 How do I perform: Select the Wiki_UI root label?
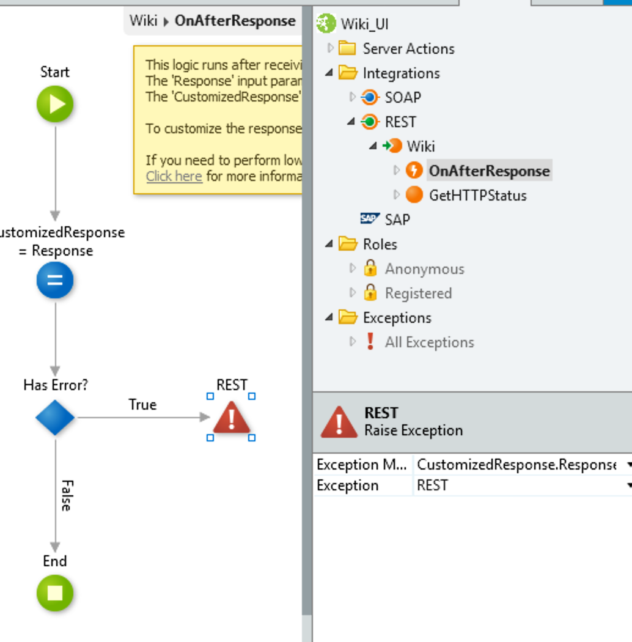(364, 24)
